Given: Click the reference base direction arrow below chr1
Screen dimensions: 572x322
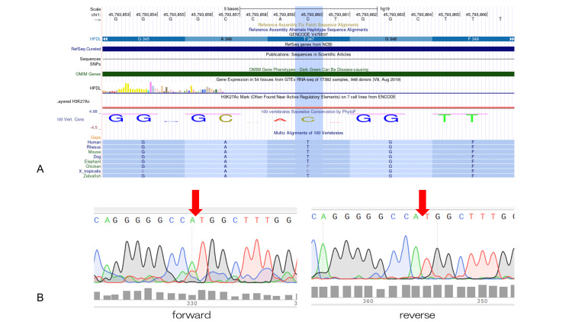Looking at the screenshot, I should [x=98, y=20].
